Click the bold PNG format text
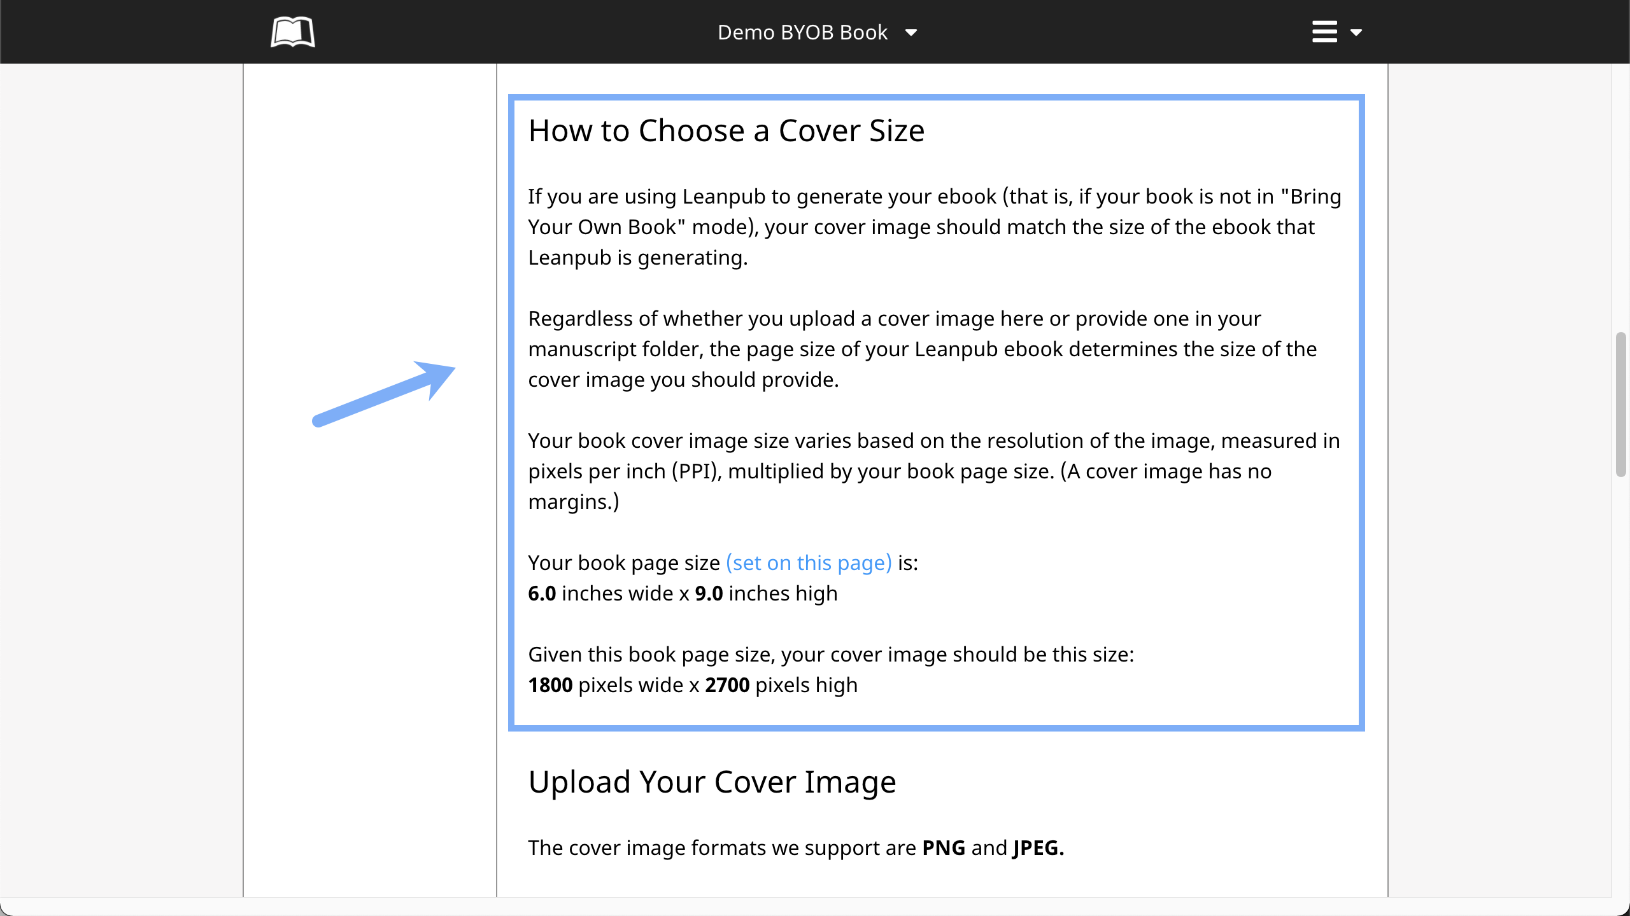The image size is (1630, 916). tap(944, 848)
